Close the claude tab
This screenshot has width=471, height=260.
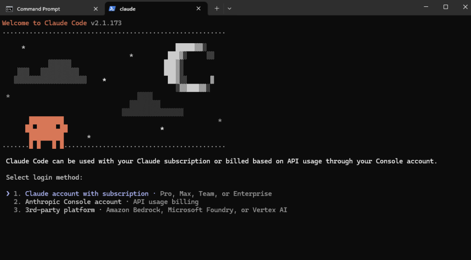(198, 9)
